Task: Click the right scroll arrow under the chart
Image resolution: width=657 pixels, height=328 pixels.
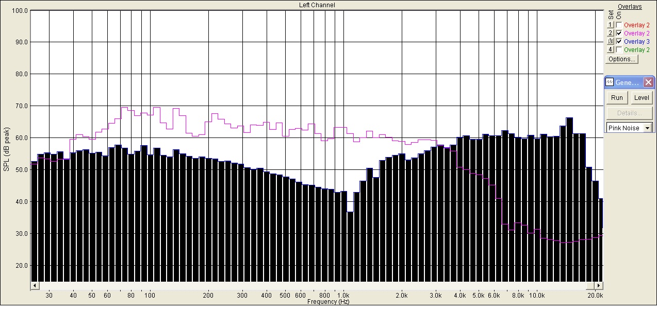Action: tap(599, 285)
